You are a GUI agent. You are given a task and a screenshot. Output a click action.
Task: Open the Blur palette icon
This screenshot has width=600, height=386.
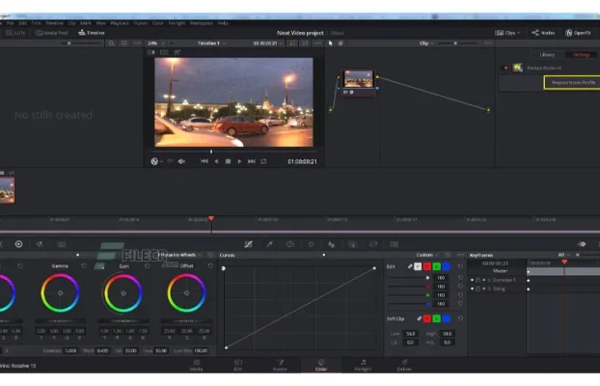tap(332, 244)
